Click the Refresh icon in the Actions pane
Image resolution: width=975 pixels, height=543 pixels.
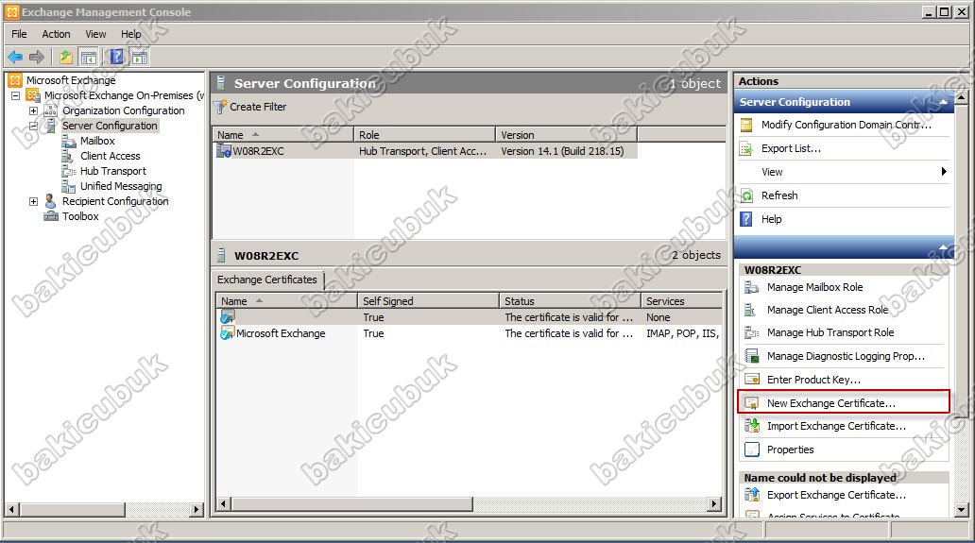point(746,195)
